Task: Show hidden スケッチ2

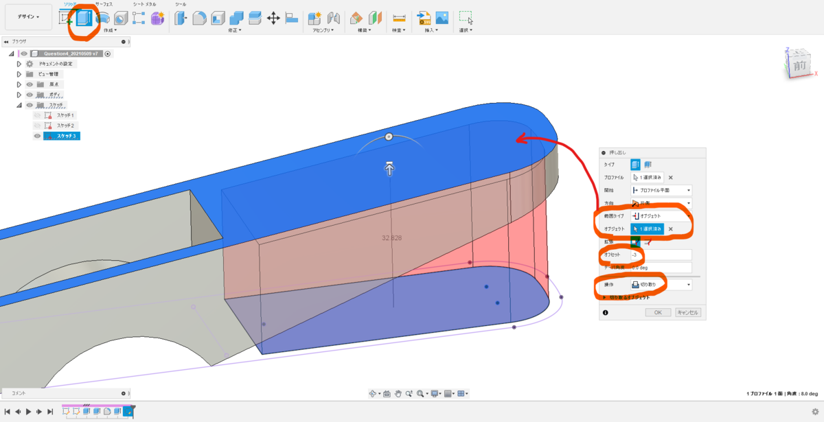Action: 38,126
